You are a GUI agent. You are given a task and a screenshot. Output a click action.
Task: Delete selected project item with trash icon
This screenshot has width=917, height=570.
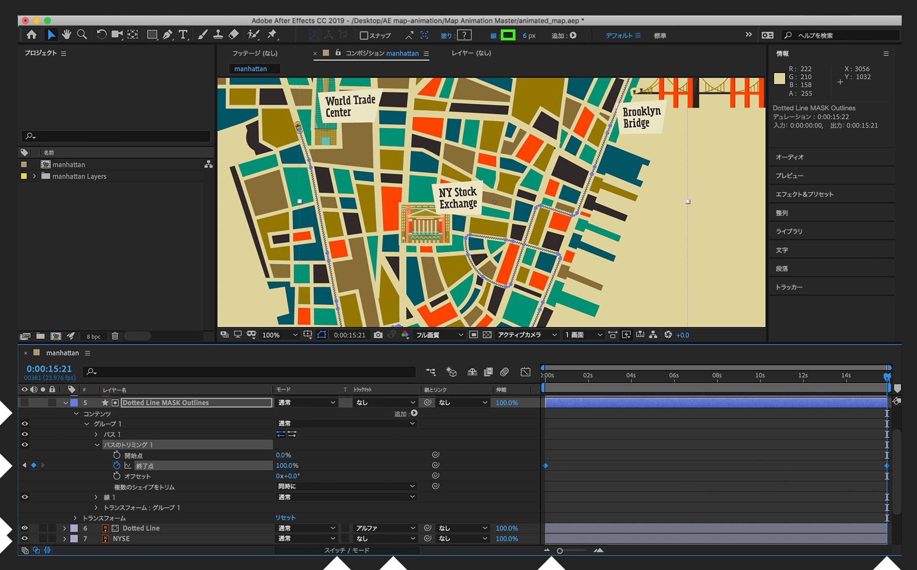pyautogui.click(x=115, y=336)
